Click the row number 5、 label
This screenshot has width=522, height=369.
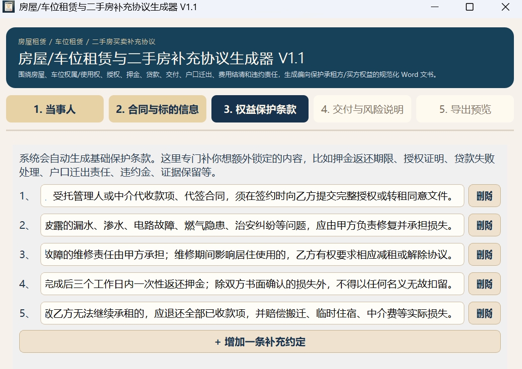point(25,313)
